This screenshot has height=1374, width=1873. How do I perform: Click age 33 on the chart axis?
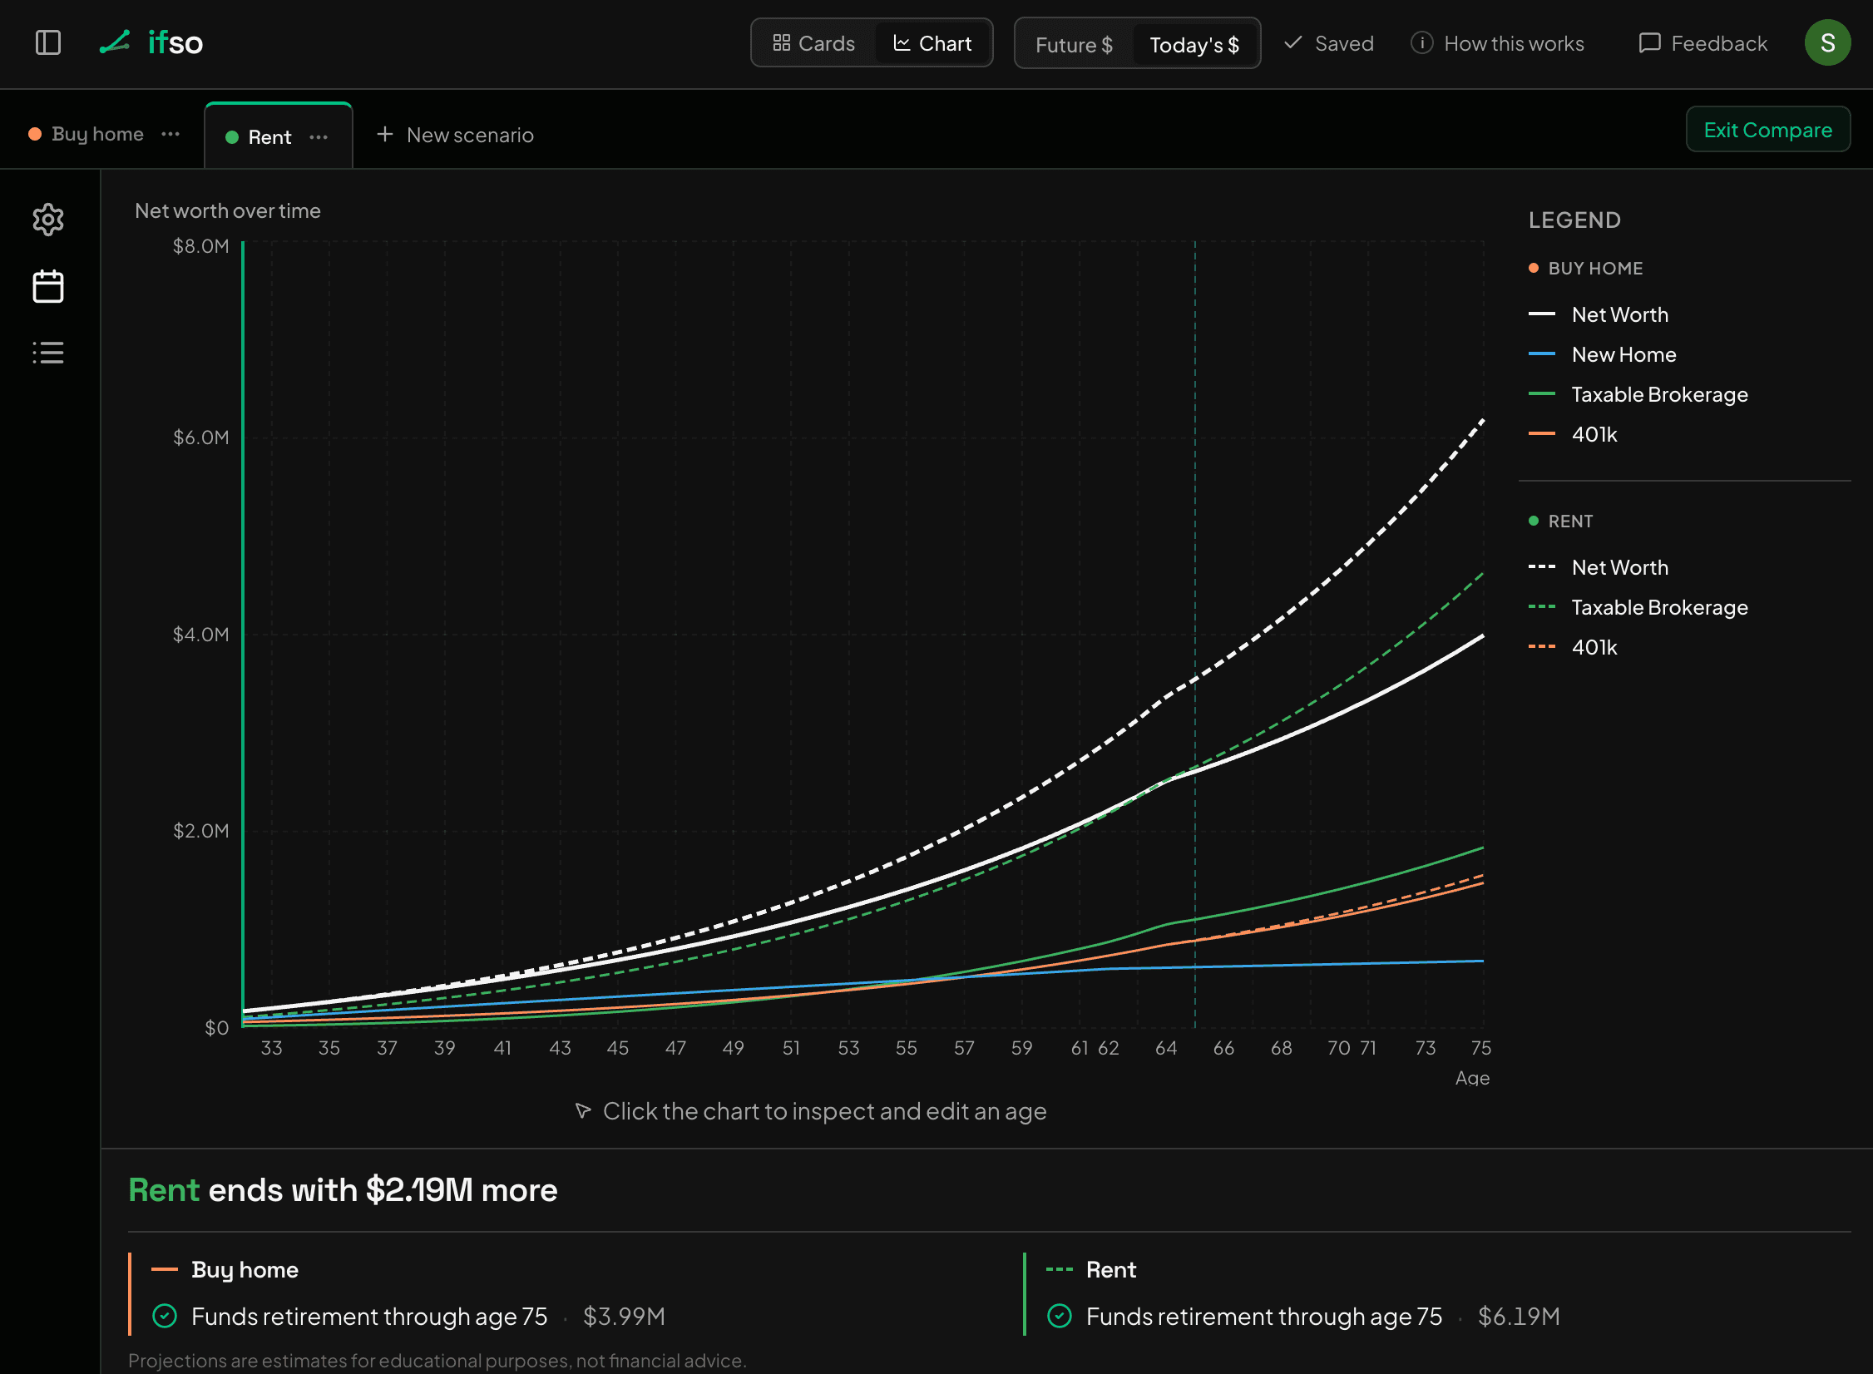click(271, 1048)
